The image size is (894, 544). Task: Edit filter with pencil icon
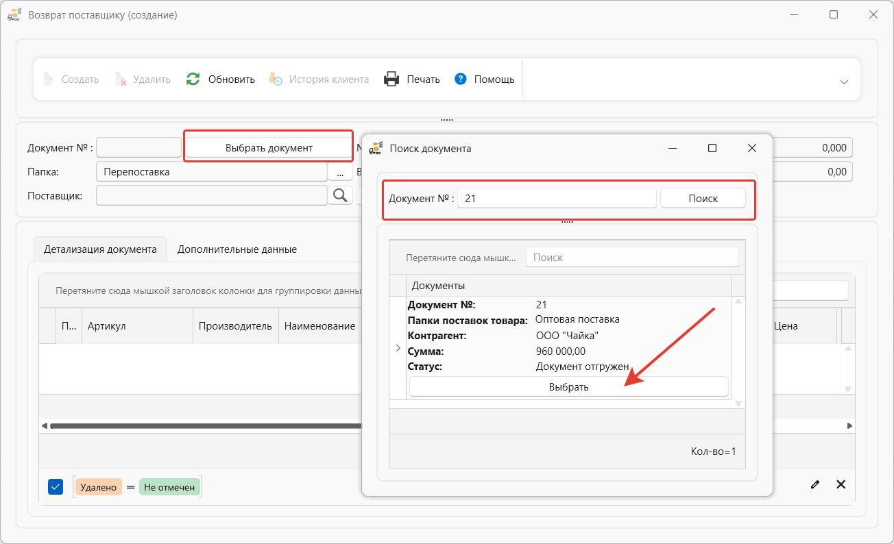[x=814, y=484]
